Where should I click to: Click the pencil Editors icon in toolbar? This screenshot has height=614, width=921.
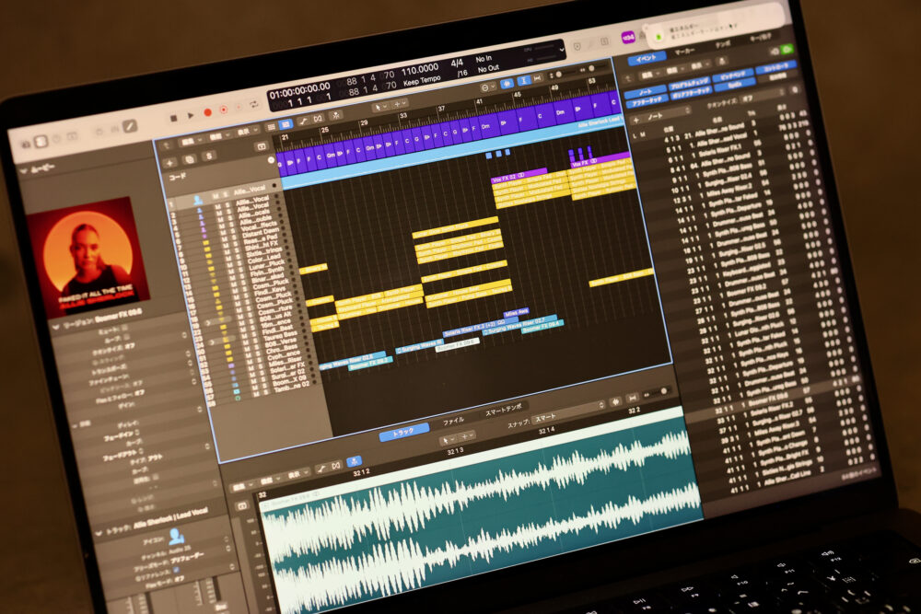(x=130, y=126)
